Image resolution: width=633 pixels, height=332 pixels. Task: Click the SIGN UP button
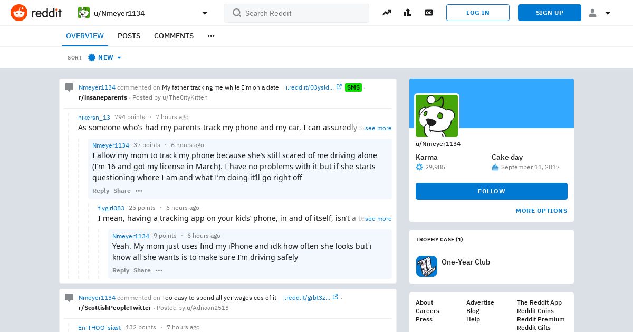click(550, 13)
